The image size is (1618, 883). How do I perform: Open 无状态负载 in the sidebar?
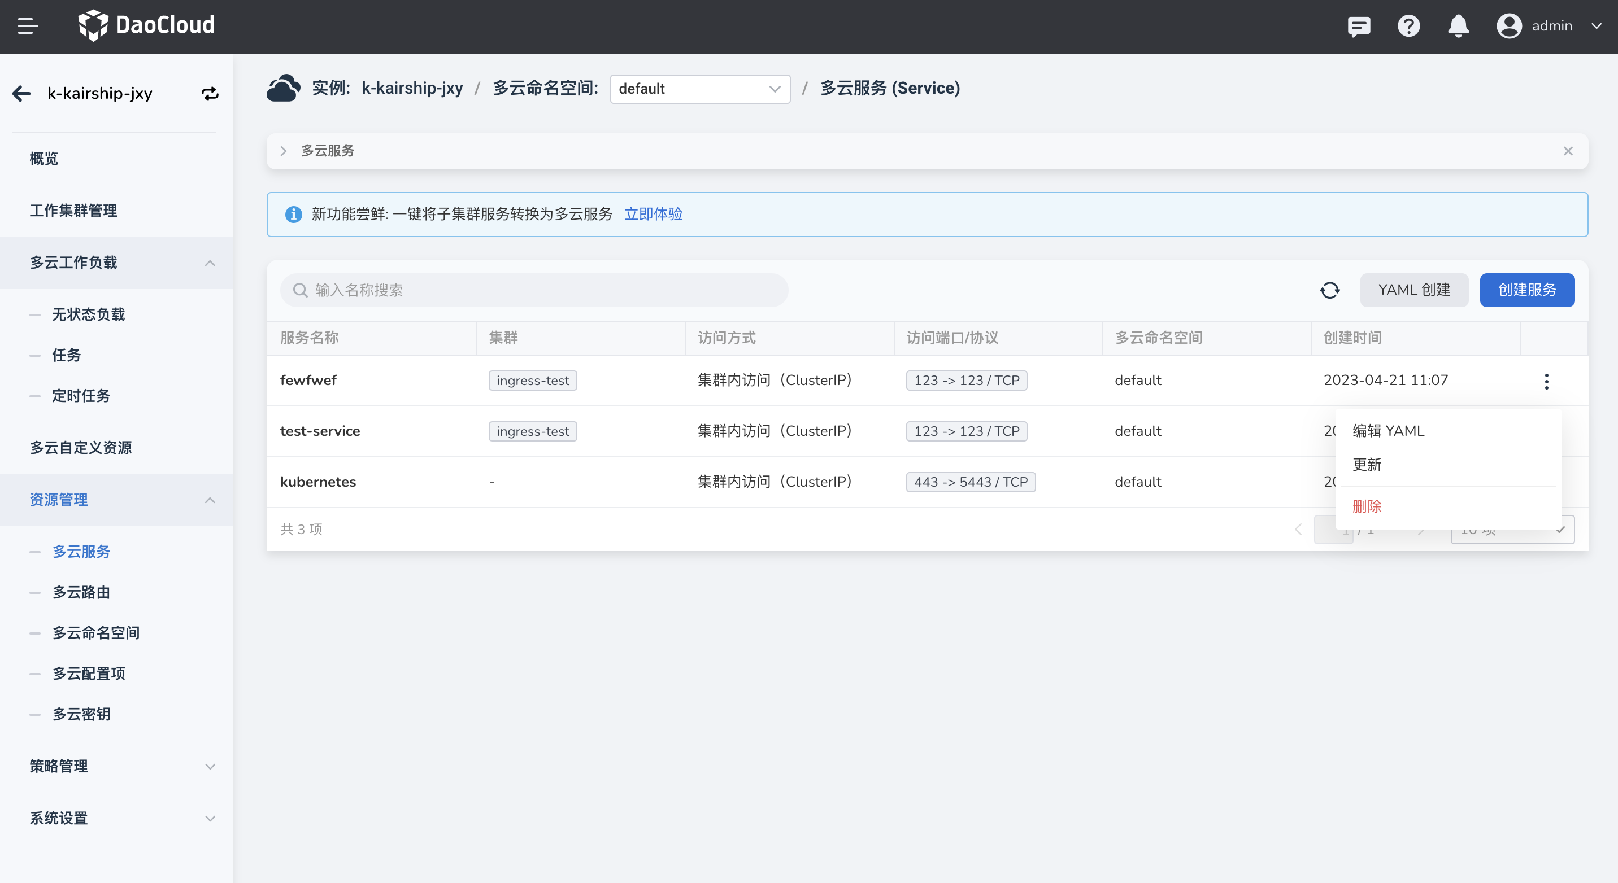click(x=89, y=314)
